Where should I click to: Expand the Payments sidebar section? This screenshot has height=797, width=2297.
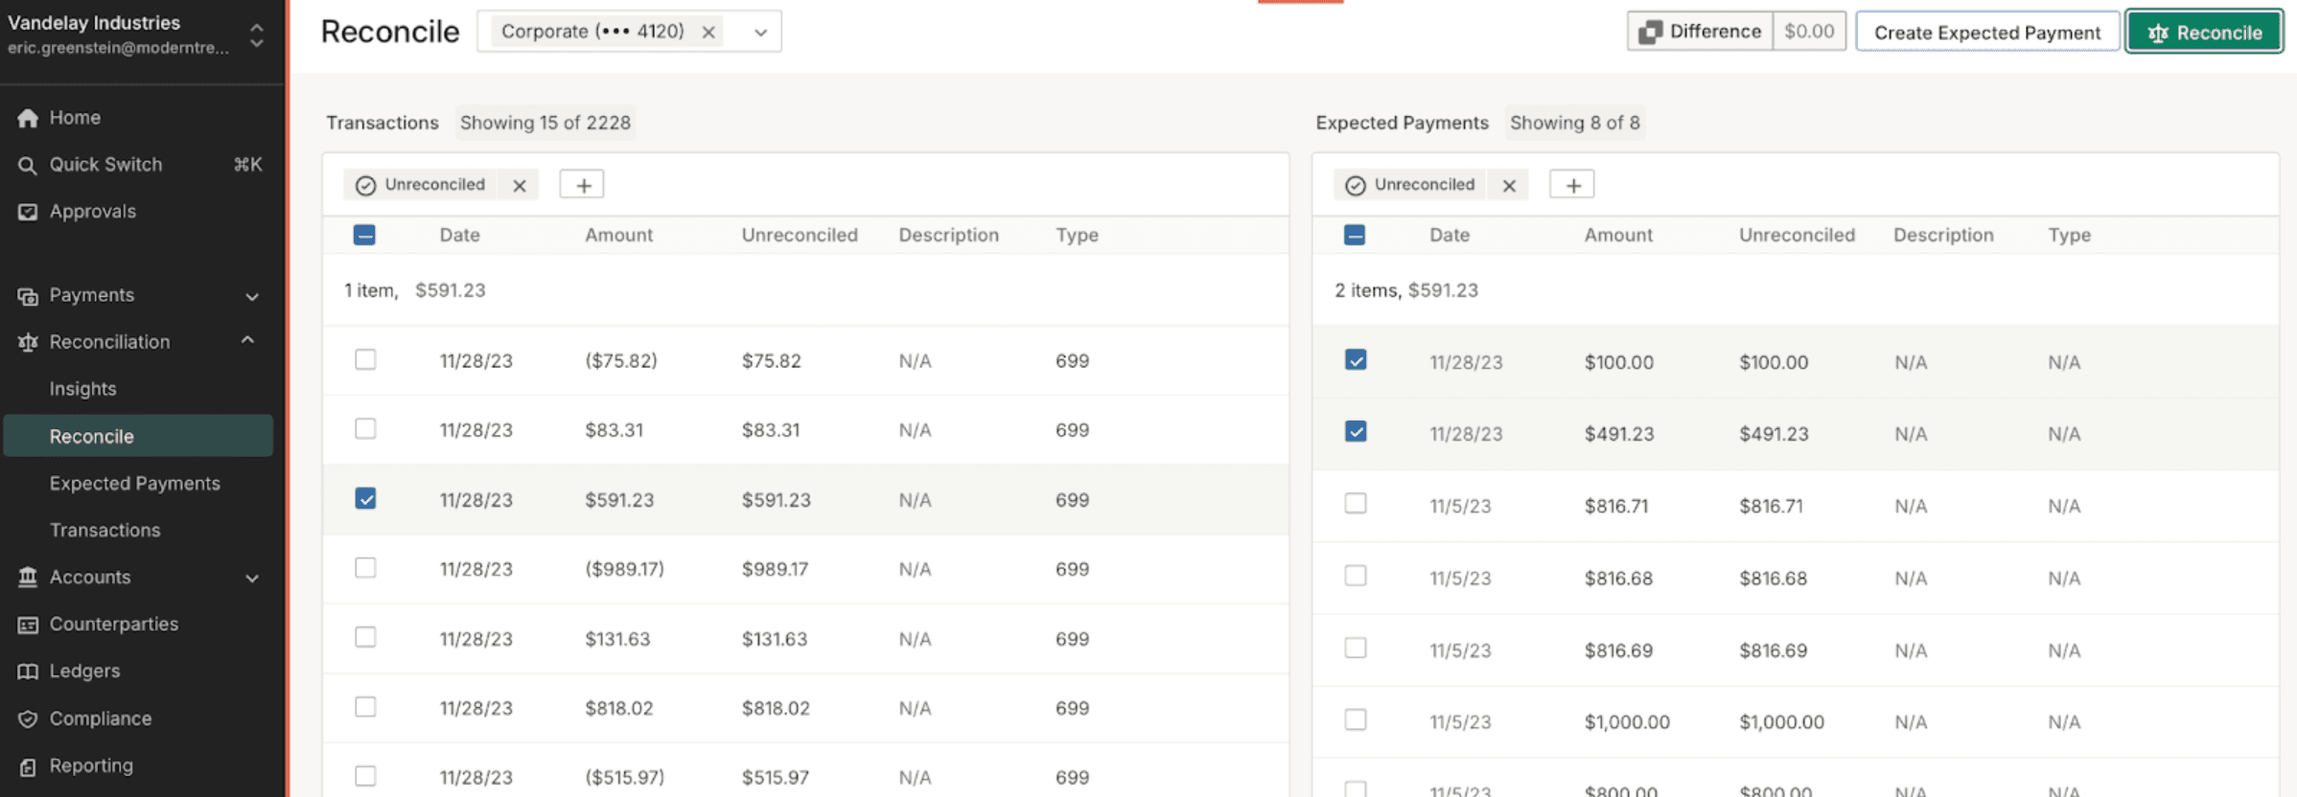point(252,296)
